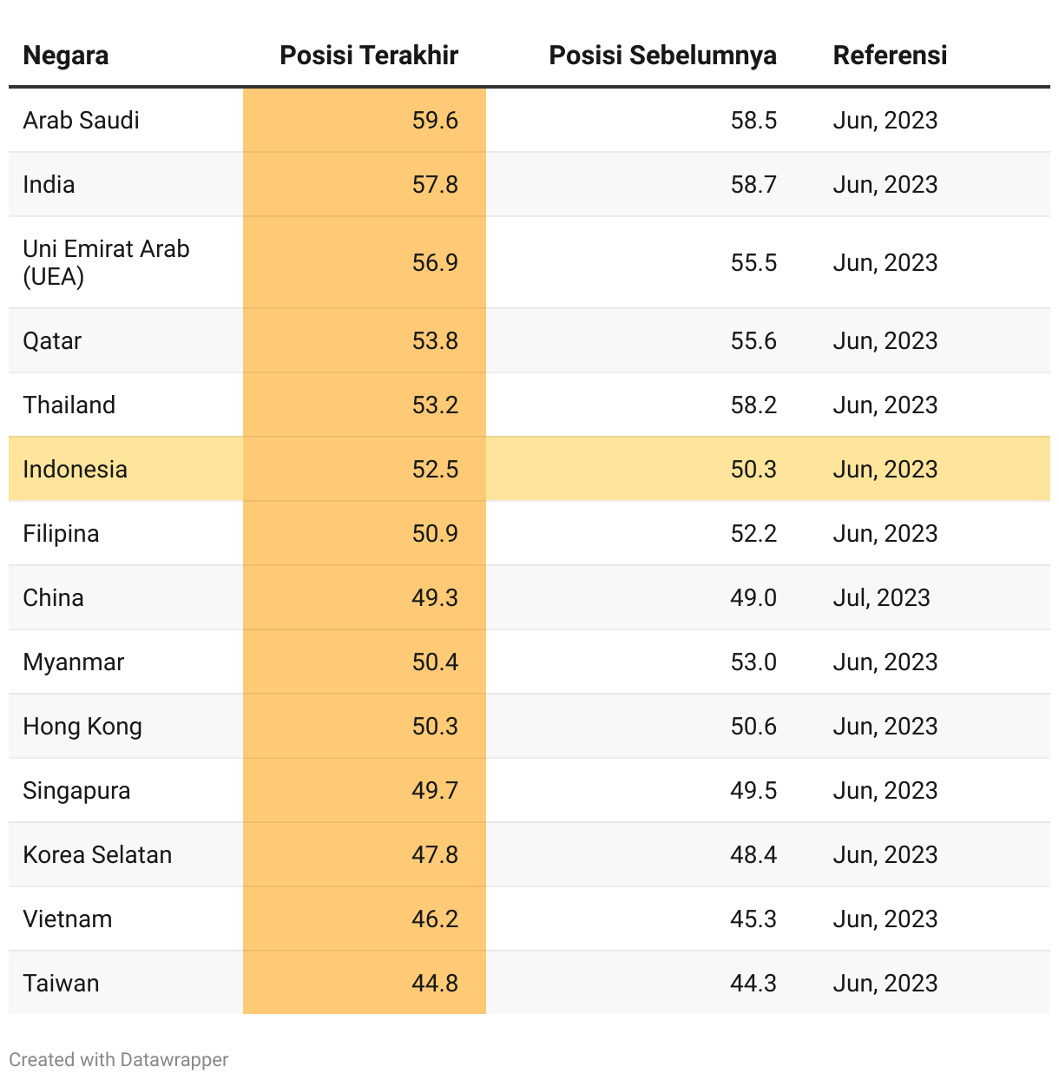
Task: Select the highlighted Indonesia row label
Action: click(x=76, y=470)
